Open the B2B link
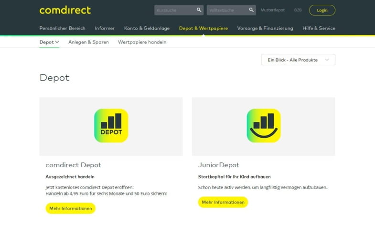This screenshot has height=232, width=375. pyautogui.click(x=298, y=10)
